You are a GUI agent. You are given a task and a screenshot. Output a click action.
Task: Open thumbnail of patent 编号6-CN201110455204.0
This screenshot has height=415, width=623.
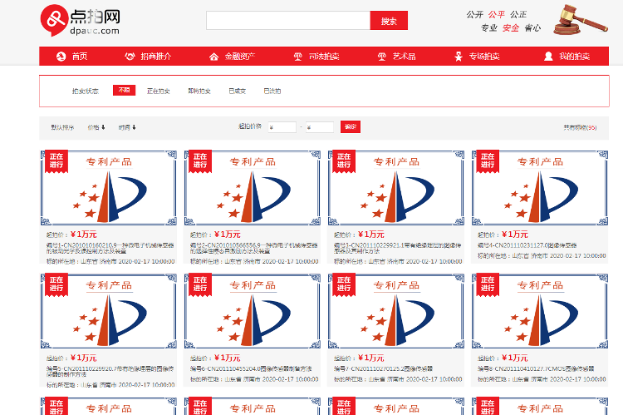pyautogui.click(x=253, y=311)
